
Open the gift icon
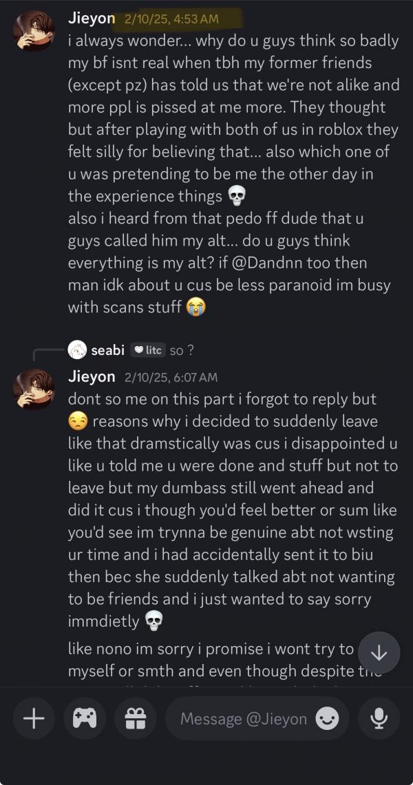(135, 719)
